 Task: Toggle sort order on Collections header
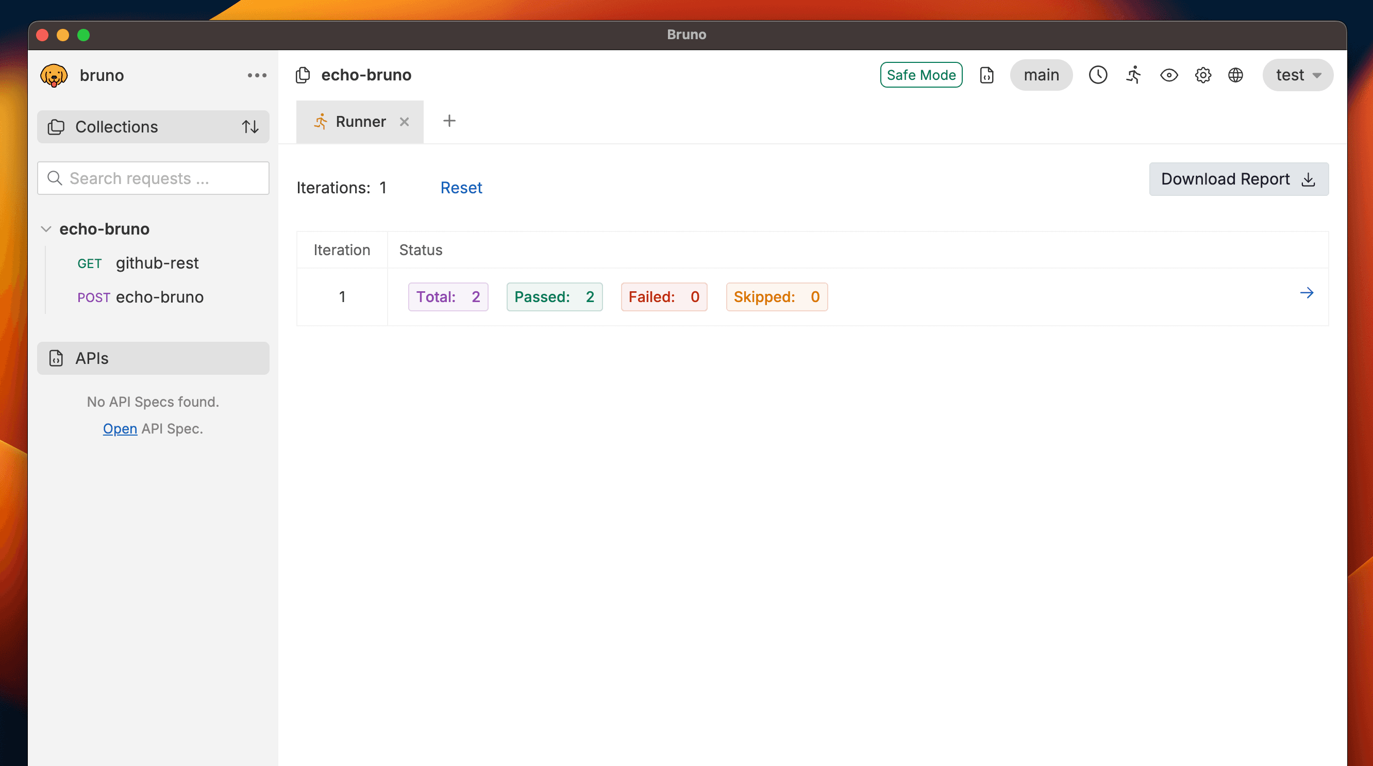[x=250, y=127]
